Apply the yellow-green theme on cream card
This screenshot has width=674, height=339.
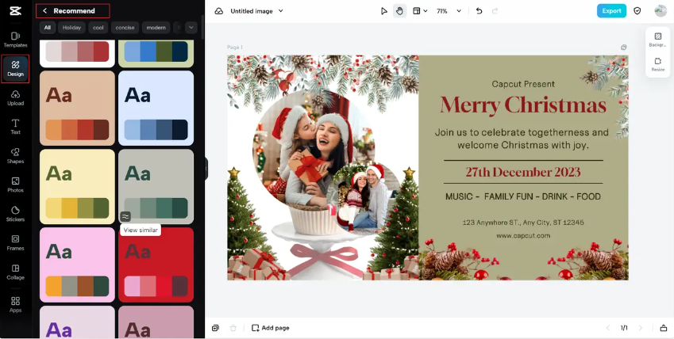click(x=77, y=187)
